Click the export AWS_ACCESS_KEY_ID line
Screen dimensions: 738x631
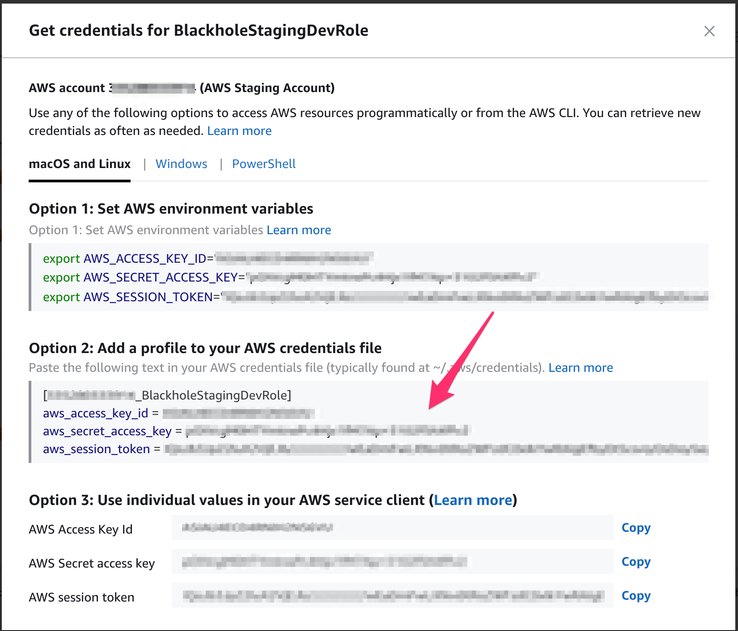point(208,258)
